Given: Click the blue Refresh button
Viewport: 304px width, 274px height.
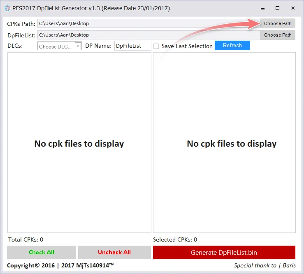Looking at the screenshot, I should point(232,45).
